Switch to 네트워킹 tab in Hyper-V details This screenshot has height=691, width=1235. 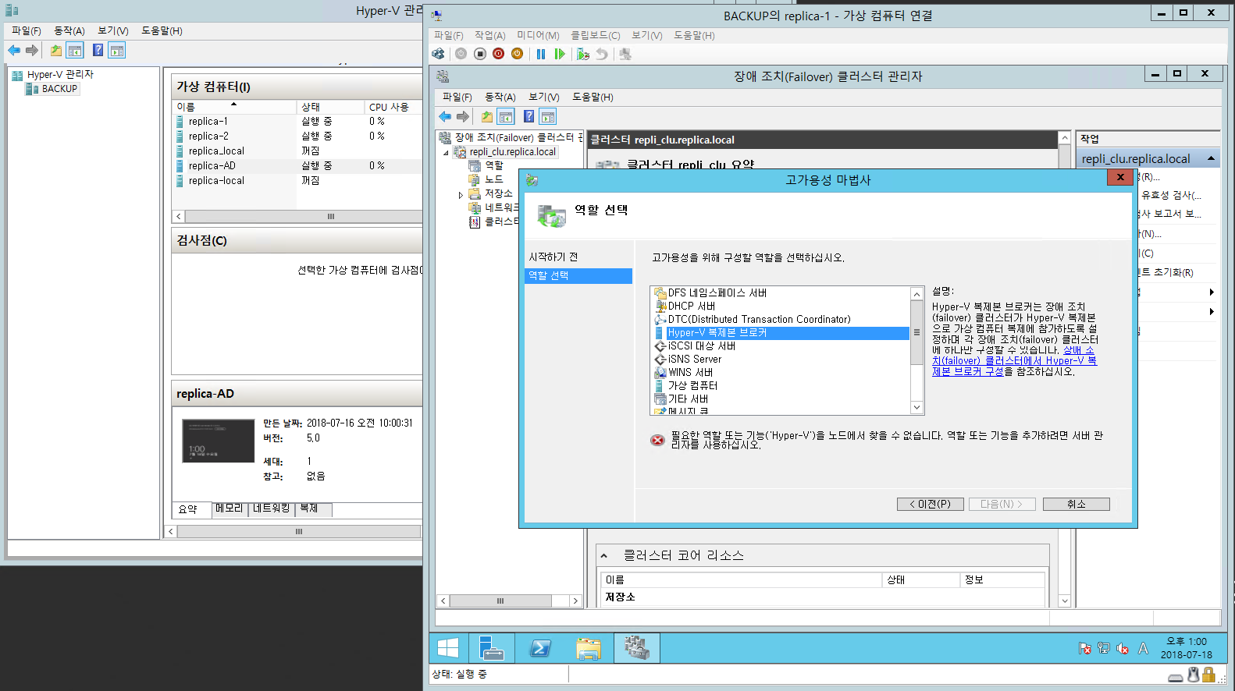click(x=271, y=509)
